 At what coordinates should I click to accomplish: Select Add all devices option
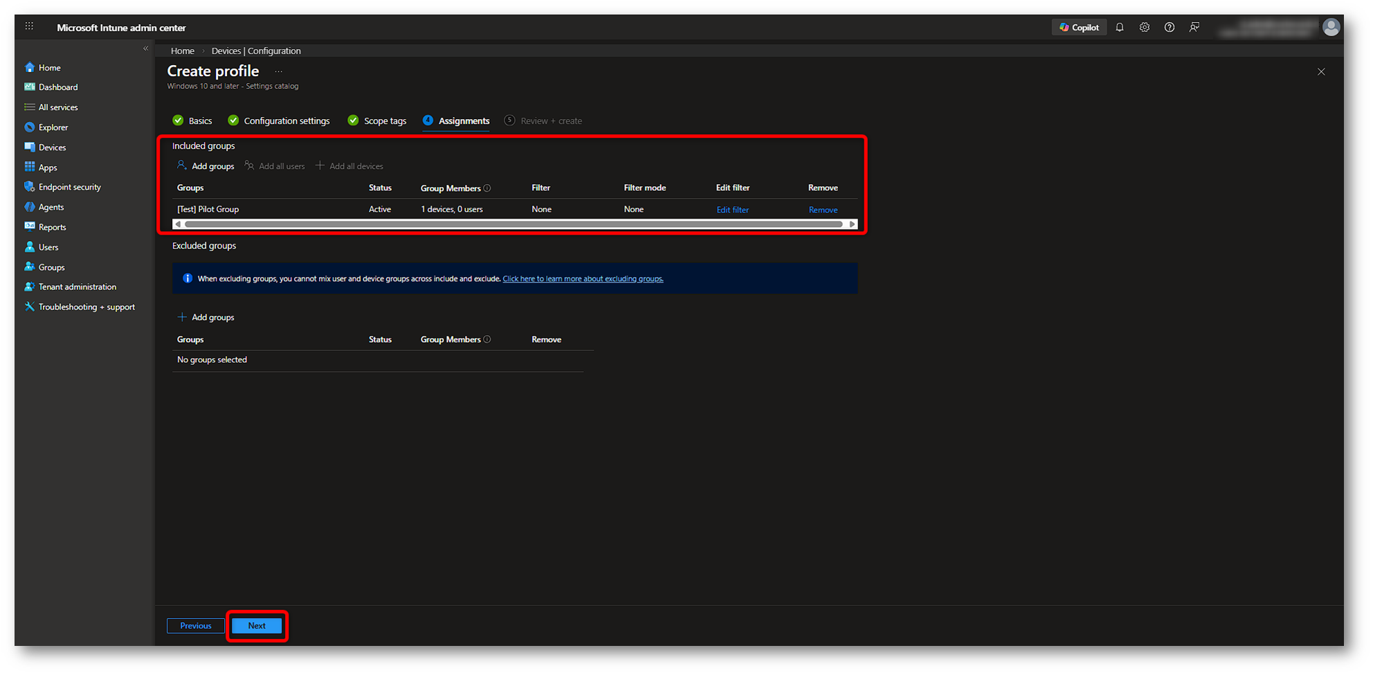tap(349, 166)
